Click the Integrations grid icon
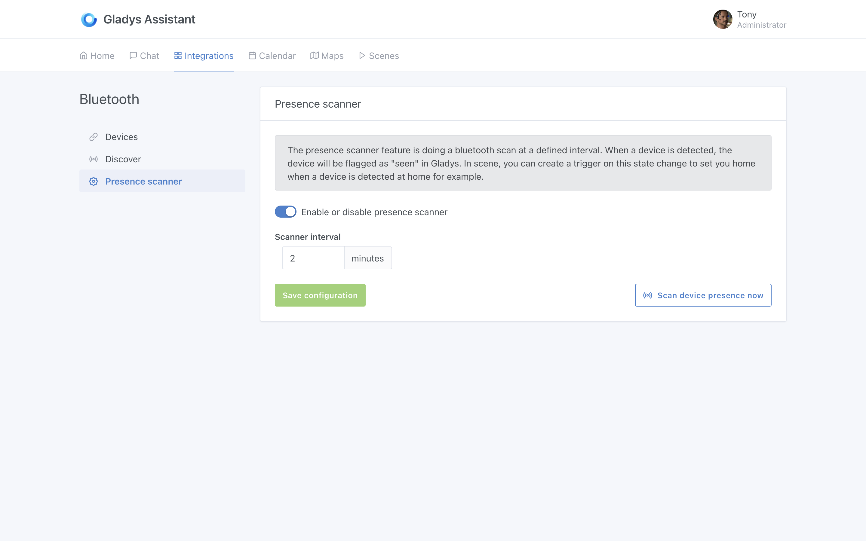The image size is (866, 541). (x=179, y=56)
